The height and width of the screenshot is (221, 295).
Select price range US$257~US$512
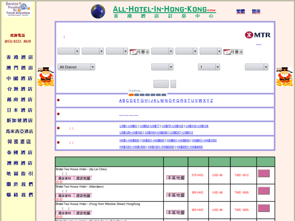pyautogui.click(x=181, y=133)
